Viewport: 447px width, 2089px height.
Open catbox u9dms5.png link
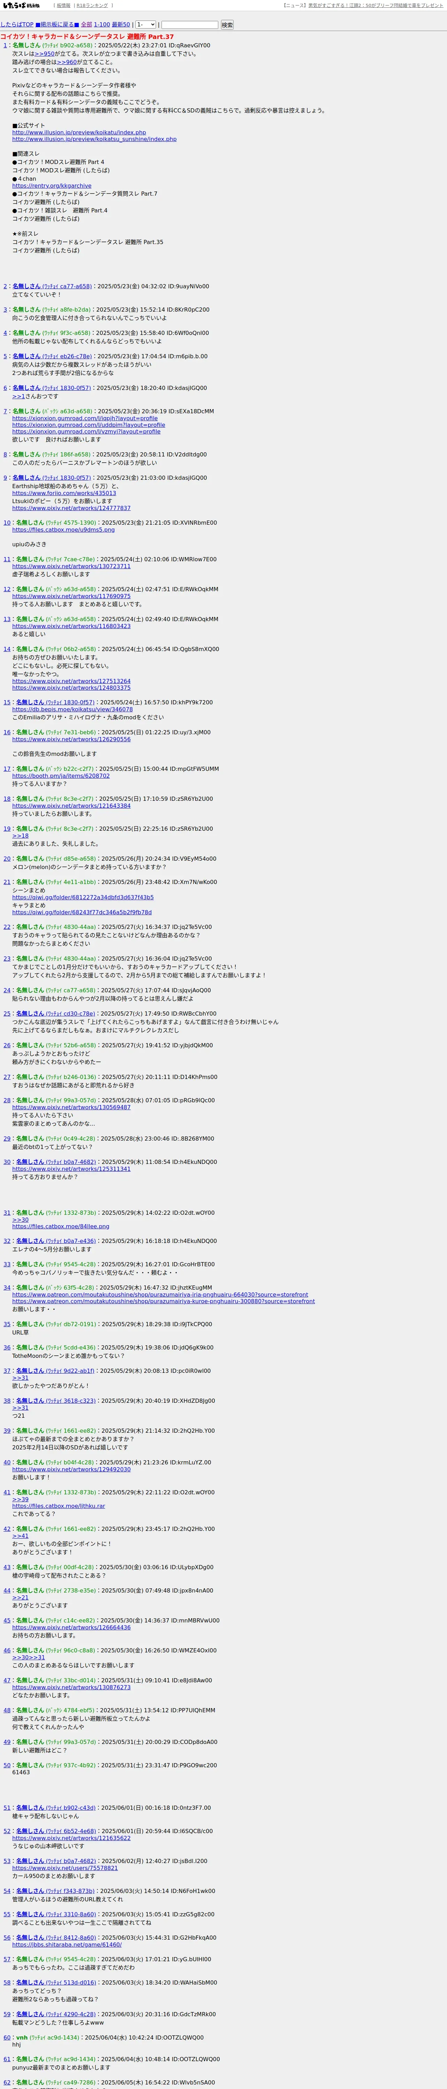63,530
